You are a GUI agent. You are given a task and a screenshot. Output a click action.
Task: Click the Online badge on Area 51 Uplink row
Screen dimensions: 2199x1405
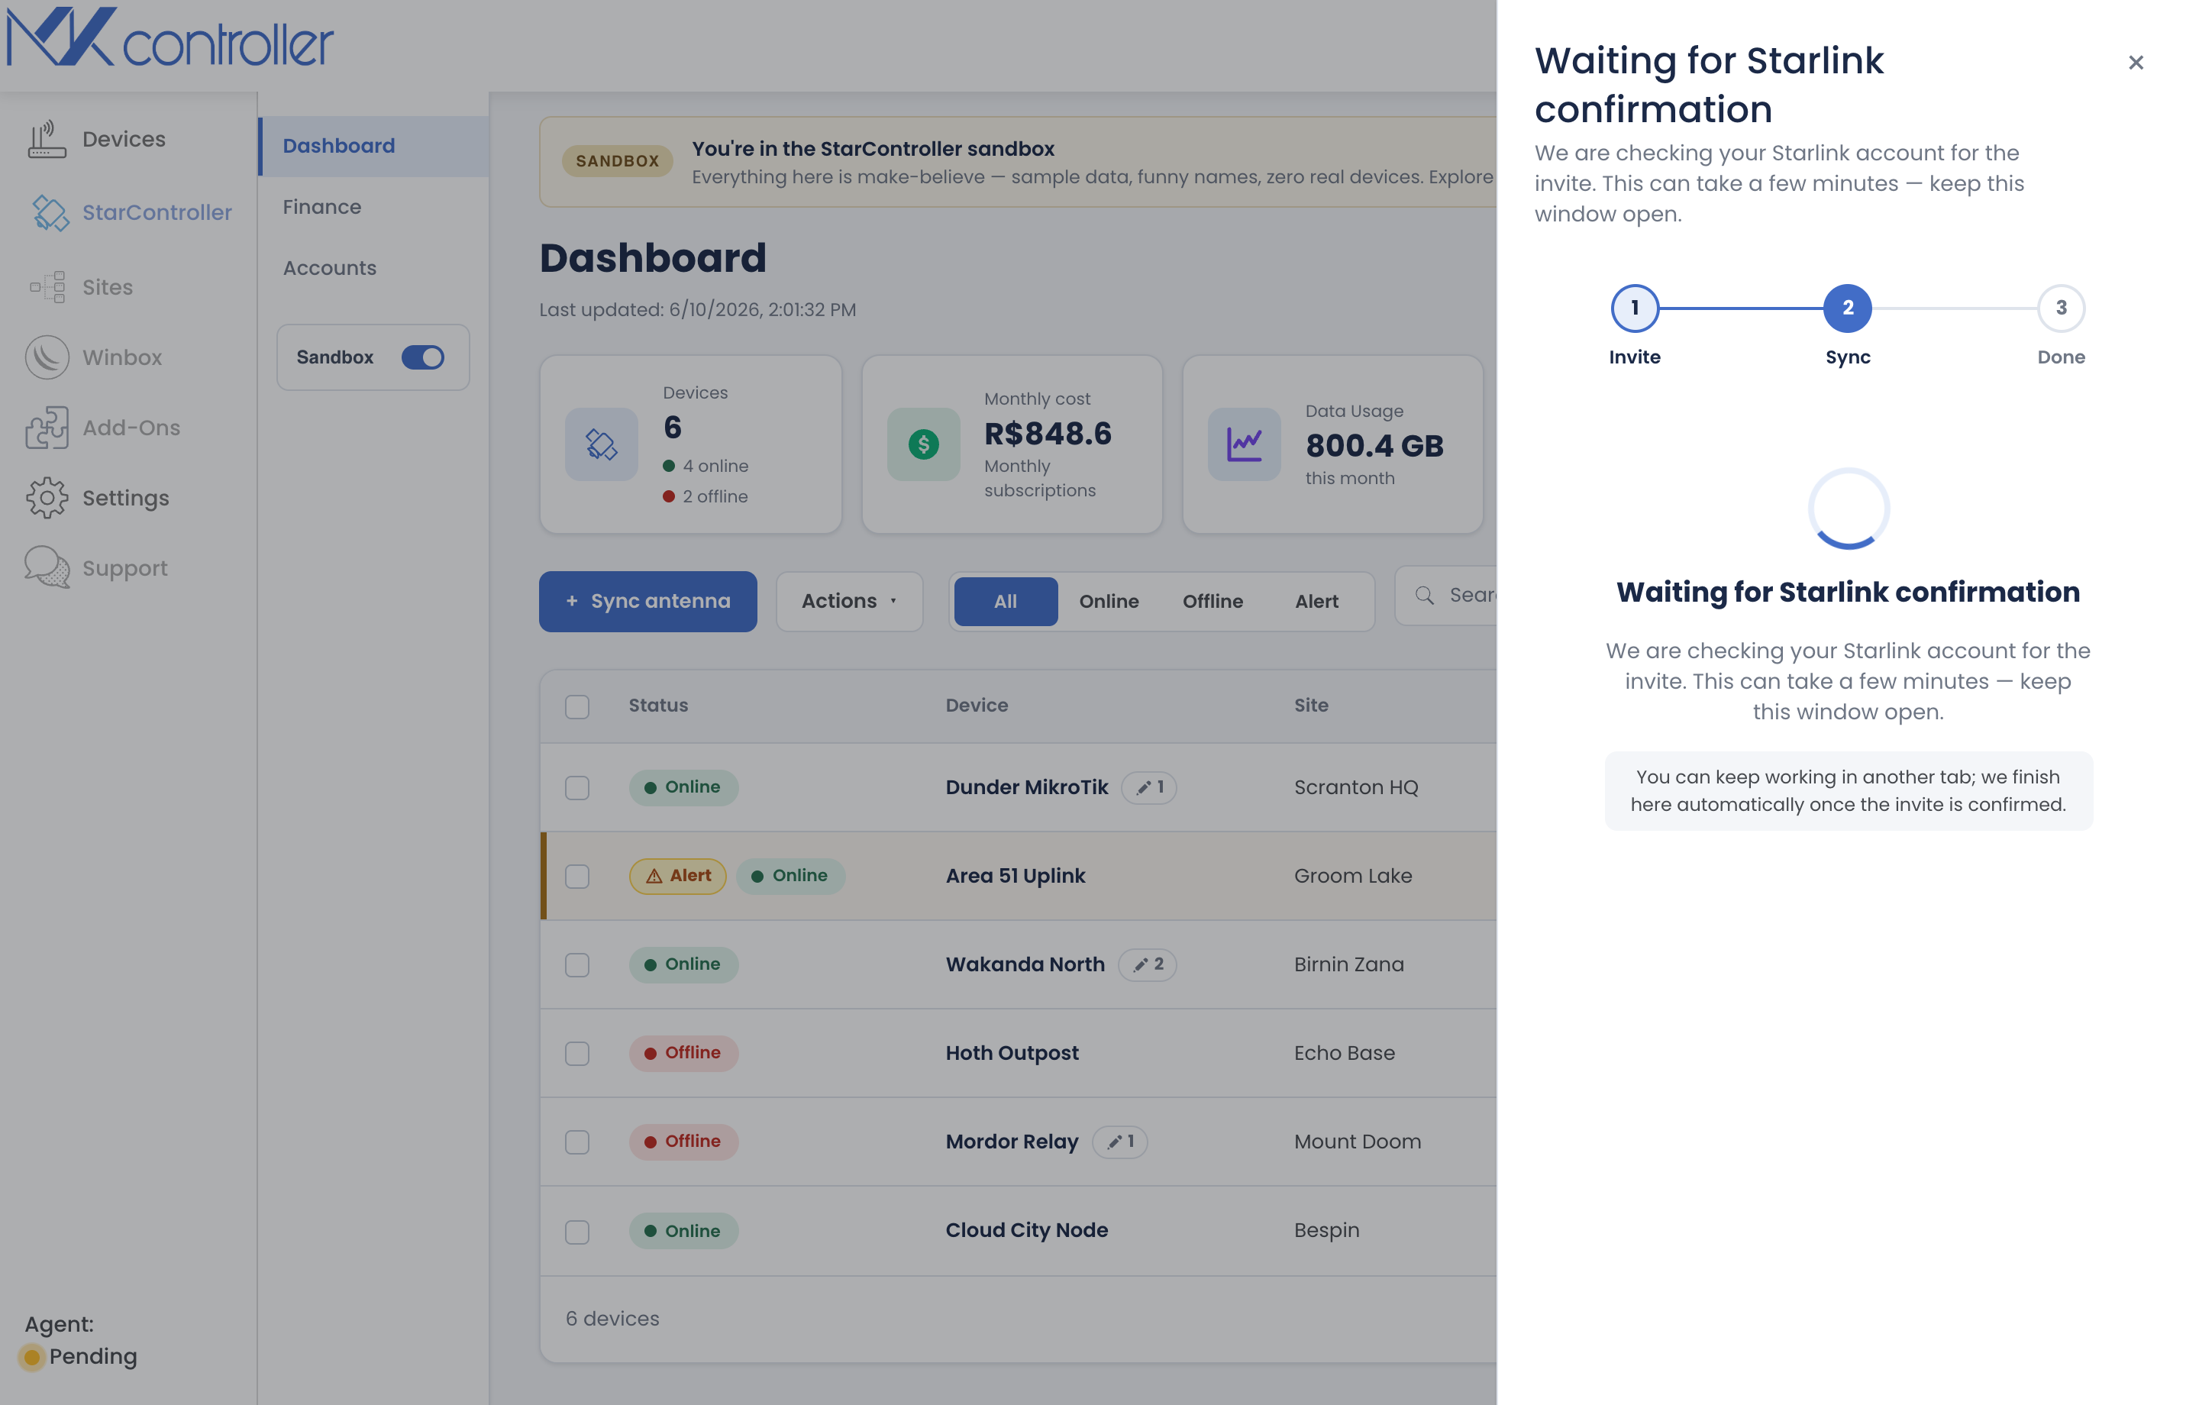point(791,875)
